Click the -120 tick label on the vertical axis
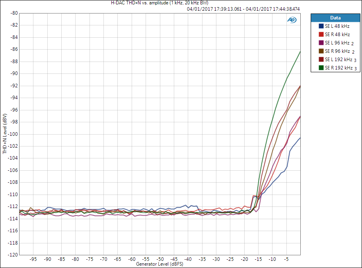The width and height of the screenshot is (362, 268). (13, 255)
